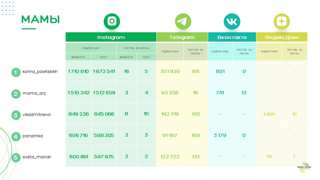Click the karina_paletskikh account name
The height and width of the screenshot is (180, 320).
(x=38, y=72)
